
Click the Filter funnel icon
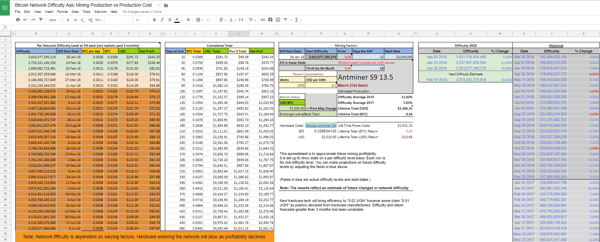coord(285,20)
